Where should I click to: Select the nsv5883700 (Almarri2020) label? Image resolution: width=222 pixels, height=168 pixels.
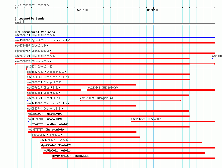(45, 108)
